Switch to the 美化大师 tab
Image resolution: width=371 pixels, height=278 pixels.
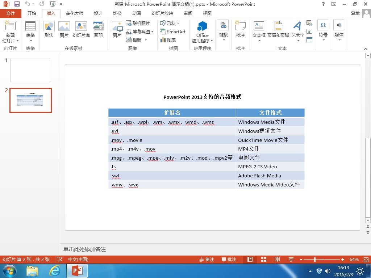coord(75,13)
